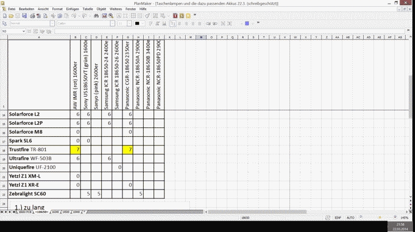Click the Redo arrow icon
This screenshot has width=415, height=232.
(x=84, y=16)
